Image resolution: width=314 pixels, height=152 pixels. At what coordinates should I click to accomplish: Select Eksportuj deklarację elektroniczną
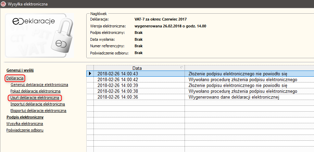[x=38, y=111]
